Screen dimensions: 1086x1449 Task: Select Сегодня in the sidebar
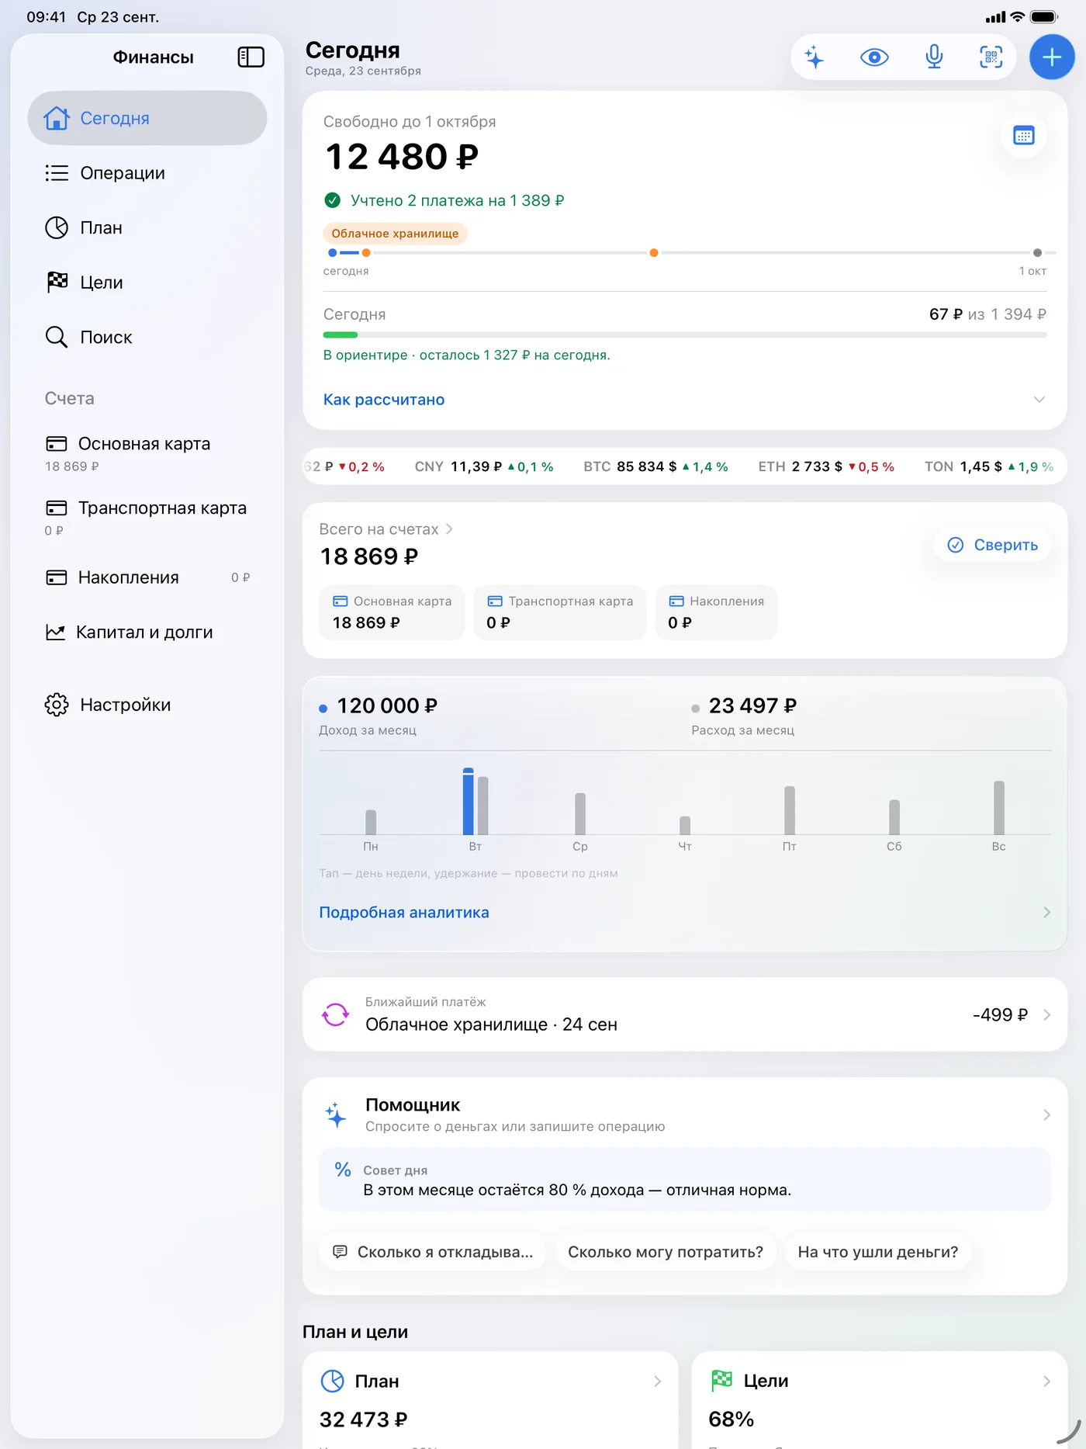click(147, 118)
